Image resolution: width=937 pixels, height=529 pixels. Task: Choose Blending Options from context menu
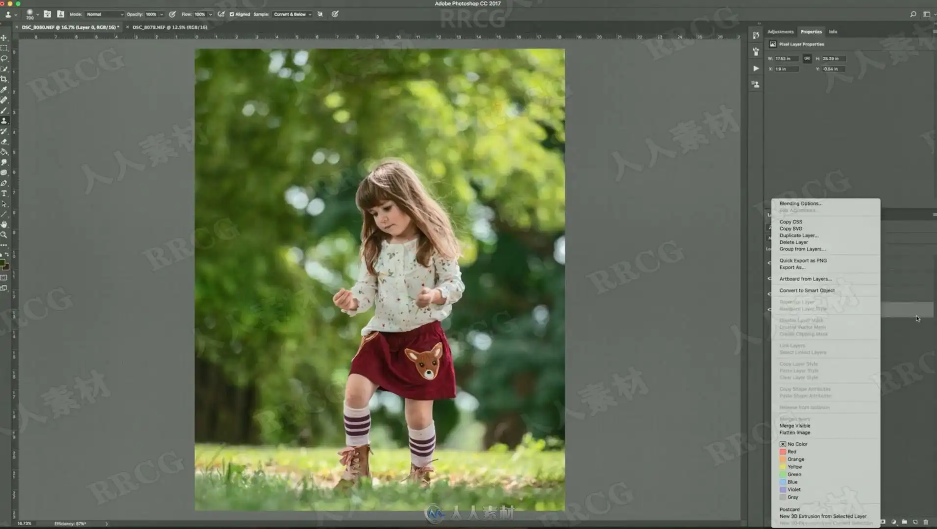coord(801,204)
